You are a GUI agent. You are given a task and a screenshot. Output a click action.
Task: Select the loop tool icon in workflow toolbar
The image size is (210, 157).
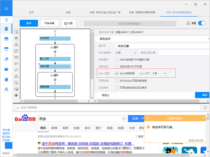[x=16, y=70]
